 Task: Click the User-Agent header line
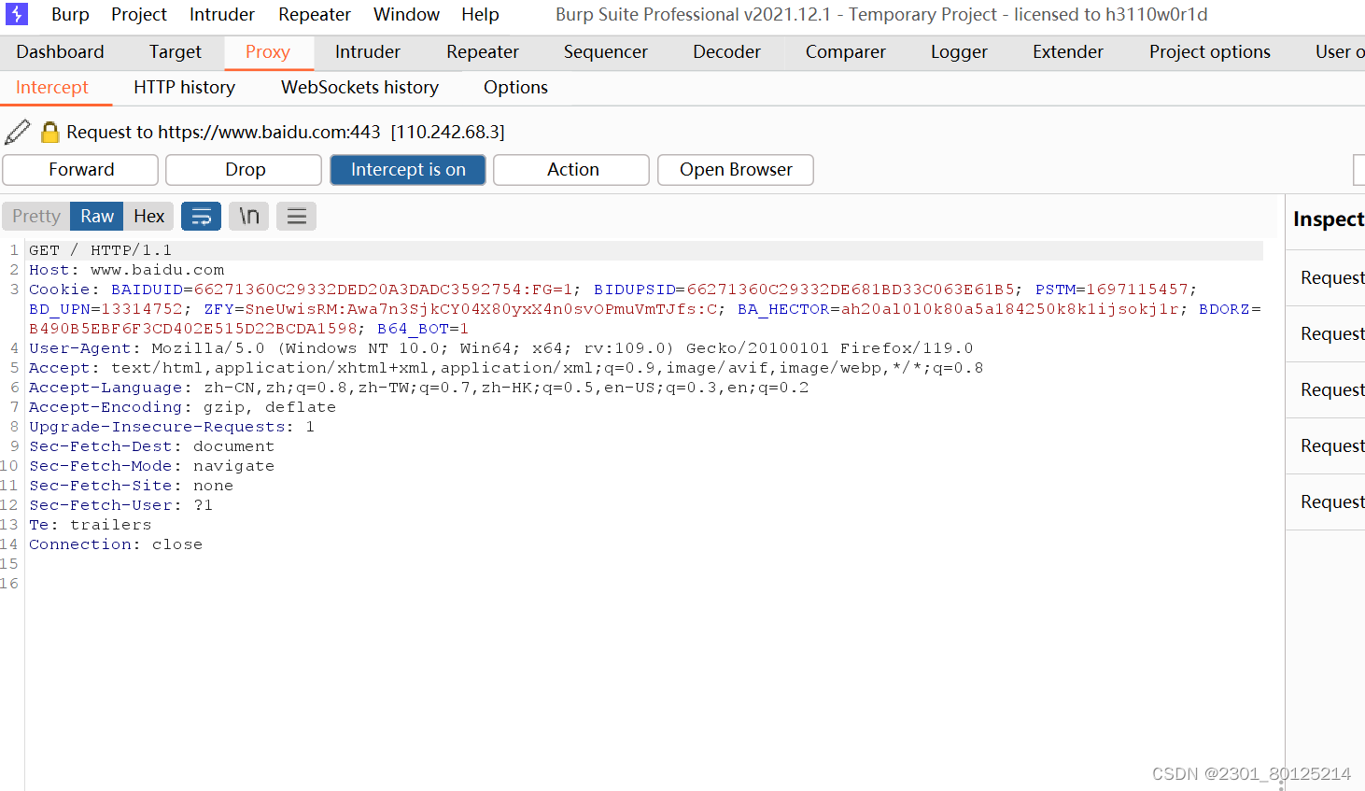(x=501, y=348)
